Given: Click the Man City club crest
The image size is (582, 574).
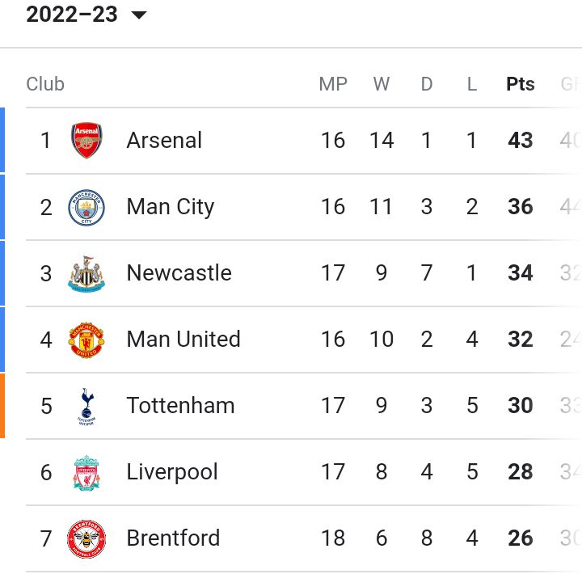Looking at the screenshot, I should (x=86, y=207).
